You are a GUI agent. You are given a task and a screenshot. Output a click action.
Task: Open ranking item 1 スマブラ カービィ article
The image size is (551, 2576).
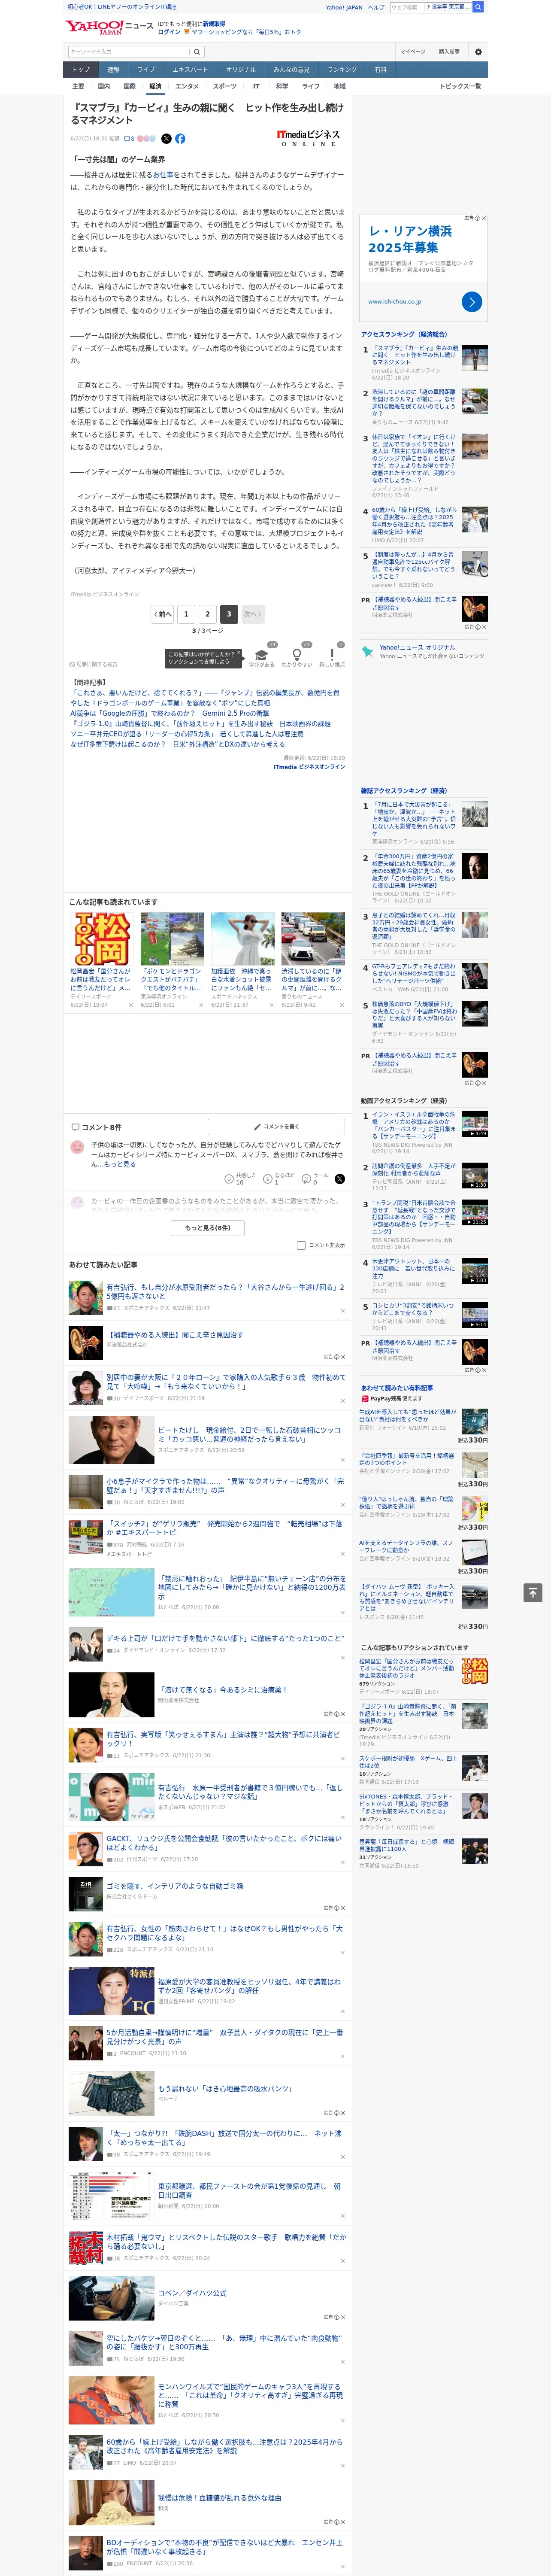pos(415,354)
